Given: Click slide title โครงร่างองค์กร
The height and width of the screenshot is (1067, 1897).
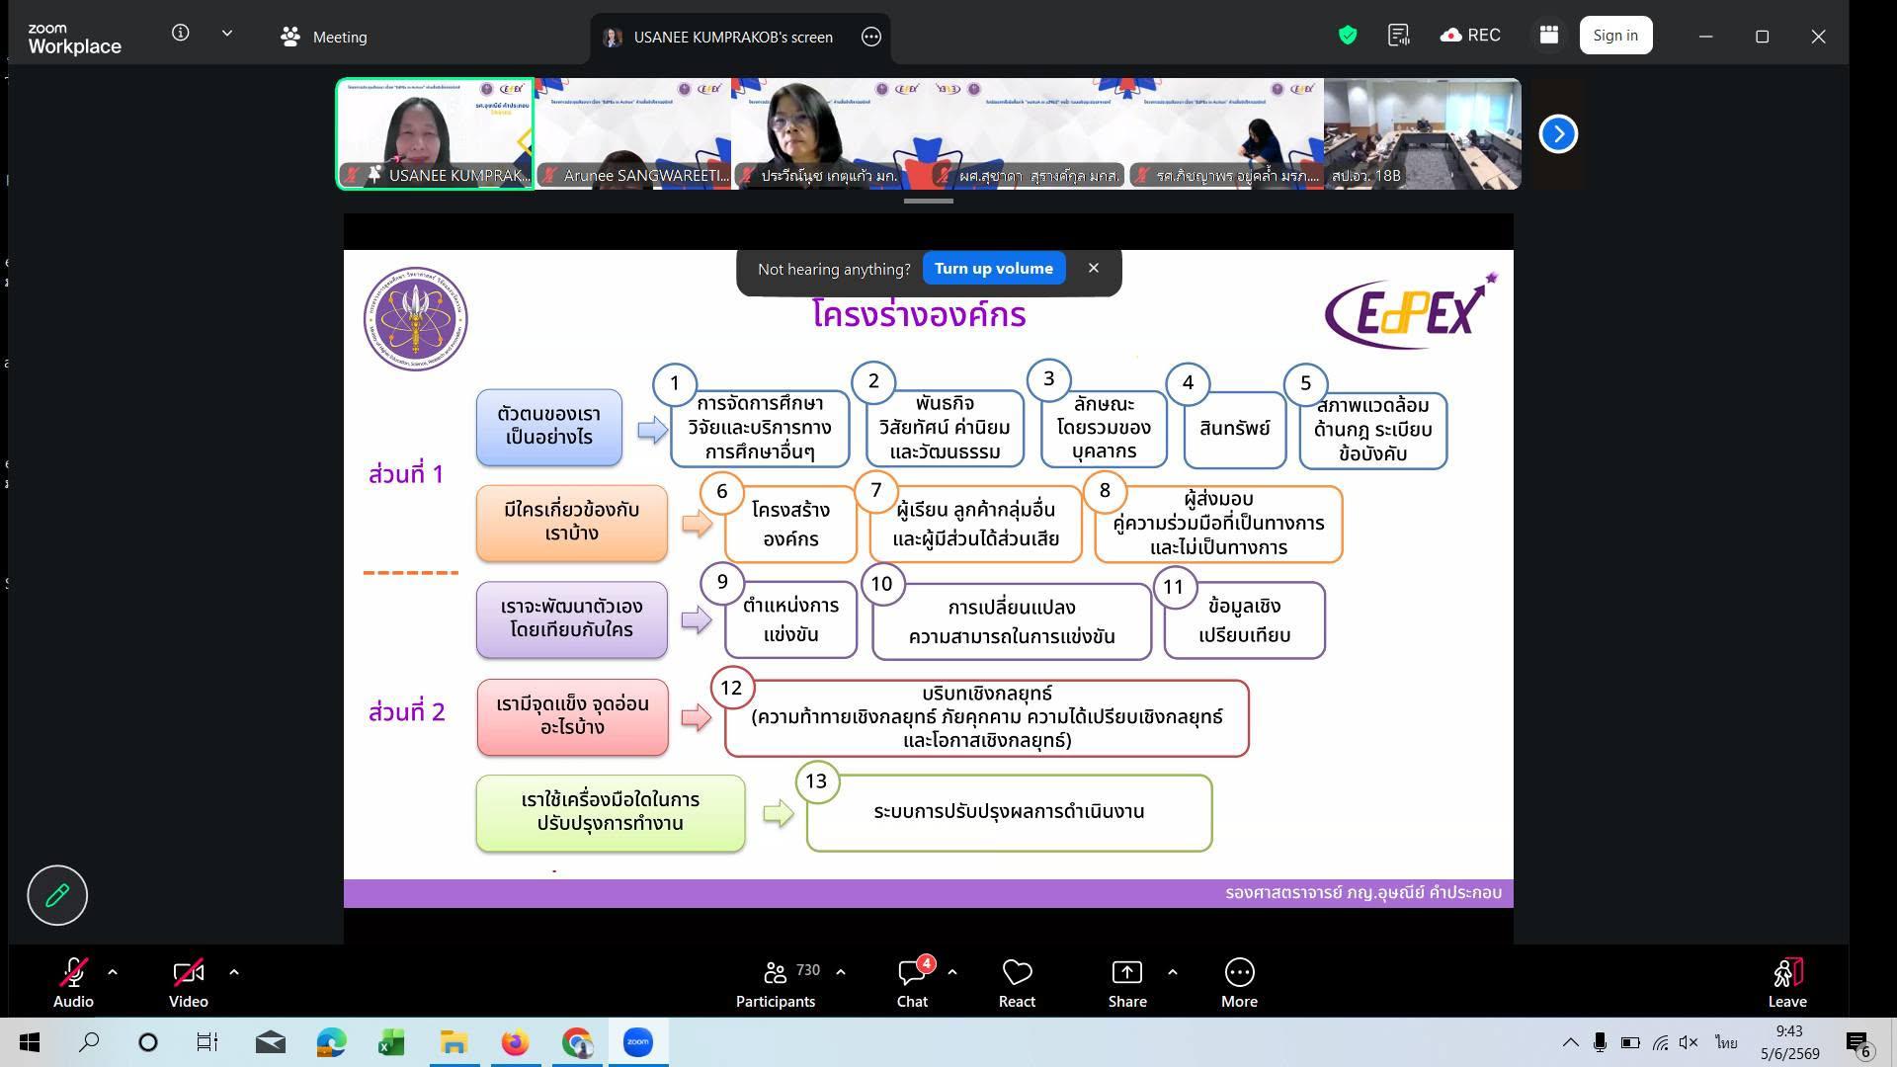Looking at the screenshot, I should point(919,314).
